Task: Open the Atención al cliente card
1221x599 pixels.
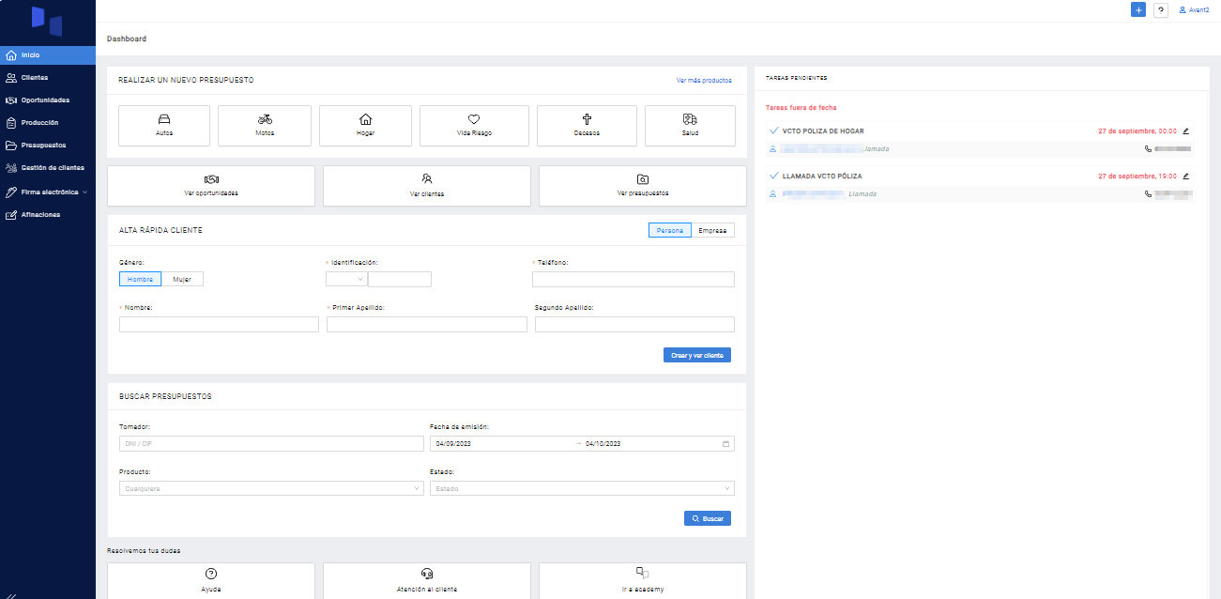Action: tap(427, 581)
